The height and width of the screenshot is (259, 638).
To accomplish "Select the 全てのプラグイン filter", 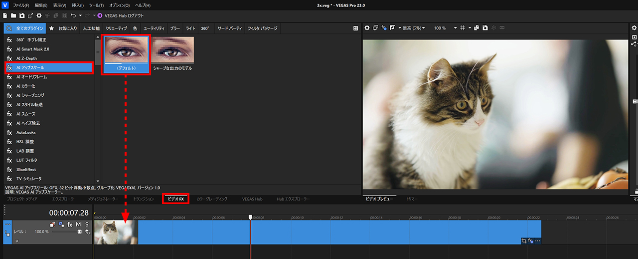I will (x=24, y=28).
